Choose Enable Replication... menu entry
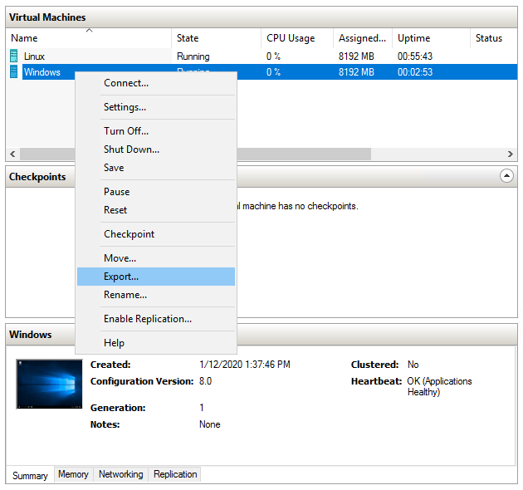Image resolution: width=523 pixels, height=490 pixels. coord(156,319)
